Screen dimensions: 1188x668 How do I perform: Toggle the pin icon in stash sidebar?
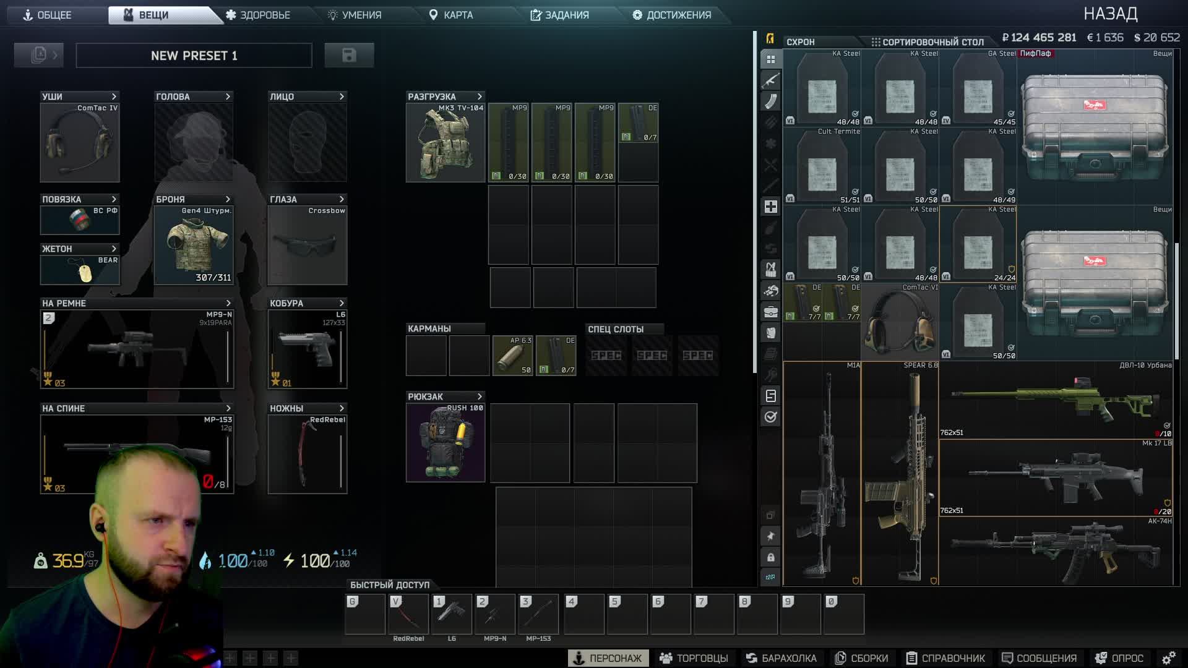coord(770,536)
